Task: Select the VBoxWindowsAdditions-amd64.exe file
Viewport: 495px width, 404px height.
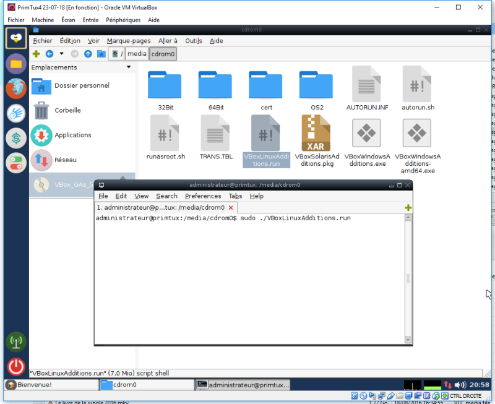Action: pos(417,146)
